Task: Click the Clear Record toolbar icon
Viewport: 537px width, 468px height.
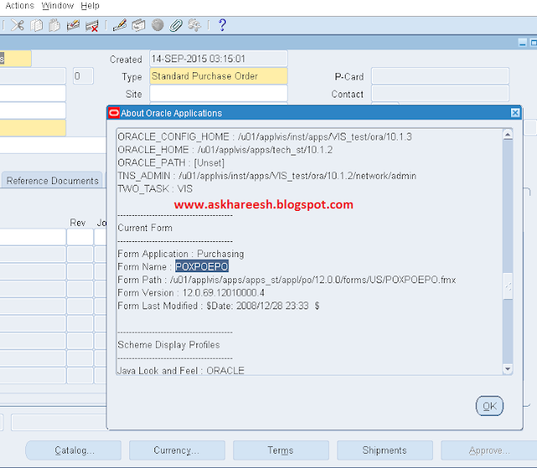Action: [x=73, y=25]
